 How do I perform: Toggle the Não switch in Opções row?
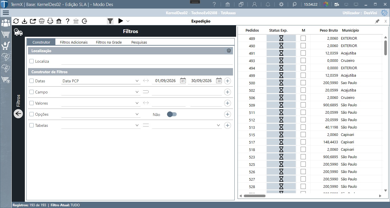click(172, 114)
